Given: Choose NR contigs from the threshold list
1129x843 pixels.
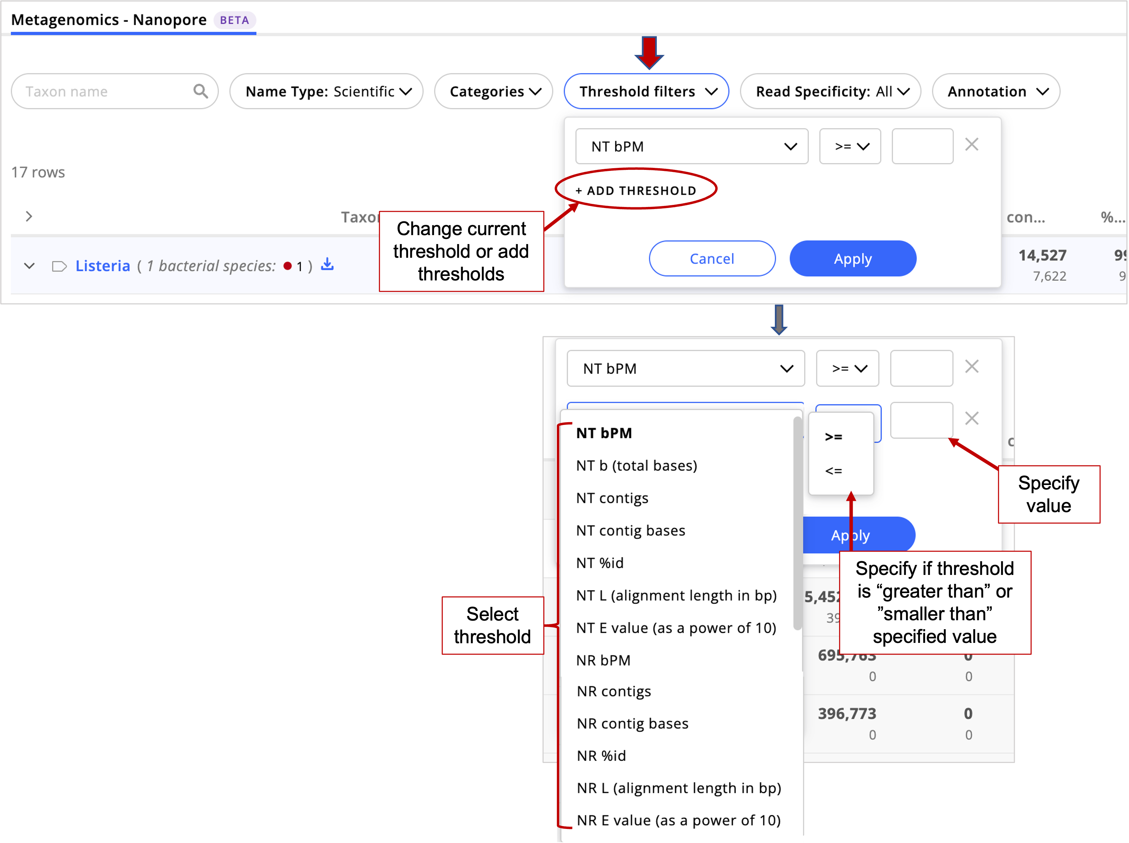Looking at the screenshot, I should tap(614, 691).
